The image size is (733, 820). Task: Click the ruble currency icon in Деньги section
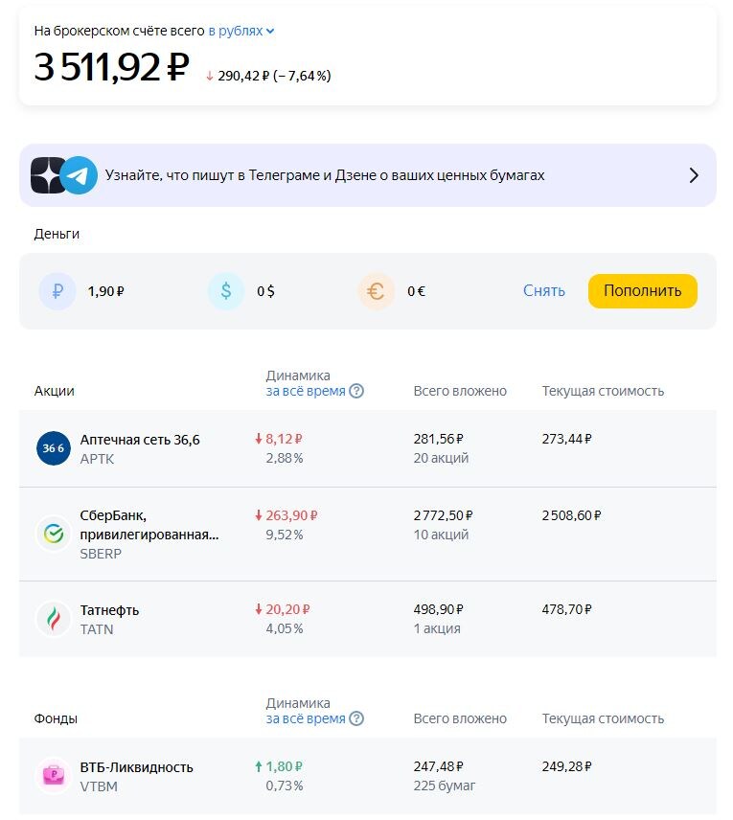coord(57,290)
